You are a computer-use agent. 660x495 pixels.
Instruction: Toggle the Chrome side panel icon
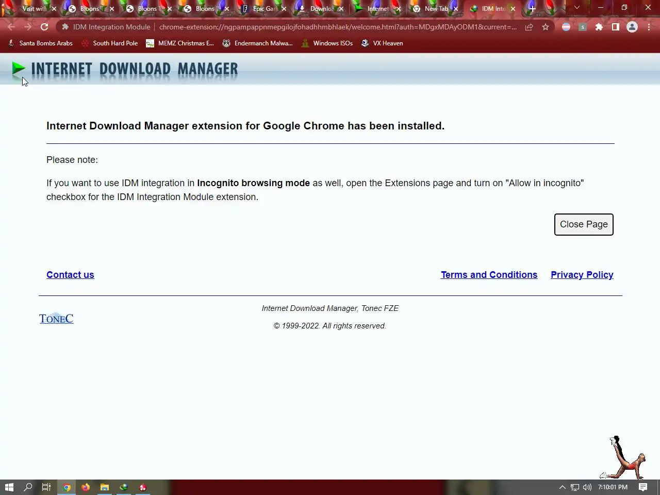616,27
